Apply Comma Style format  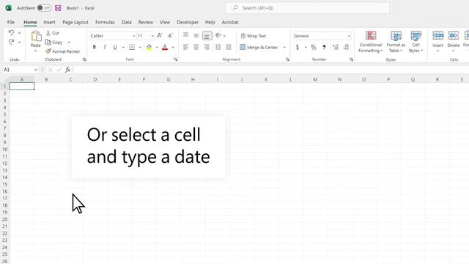[324, 47]
